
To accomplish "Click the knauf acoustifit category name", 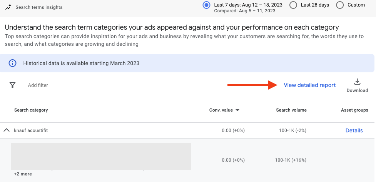I will 31,130.
